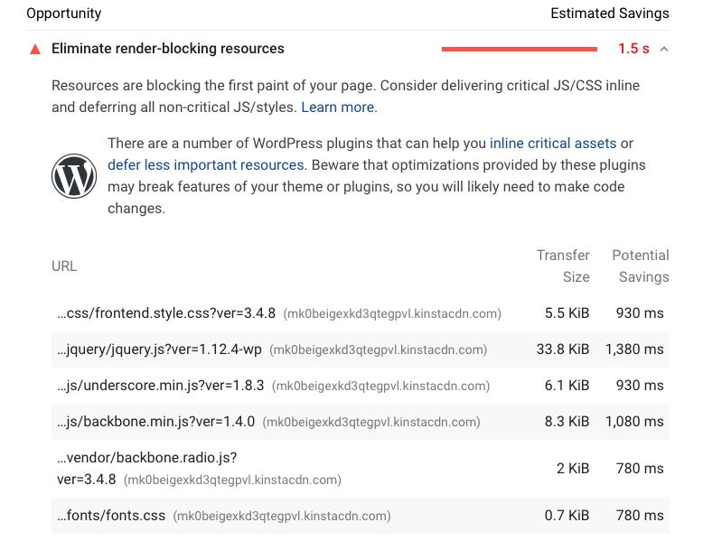Click the Transfer Size column header

pos(563,266)
